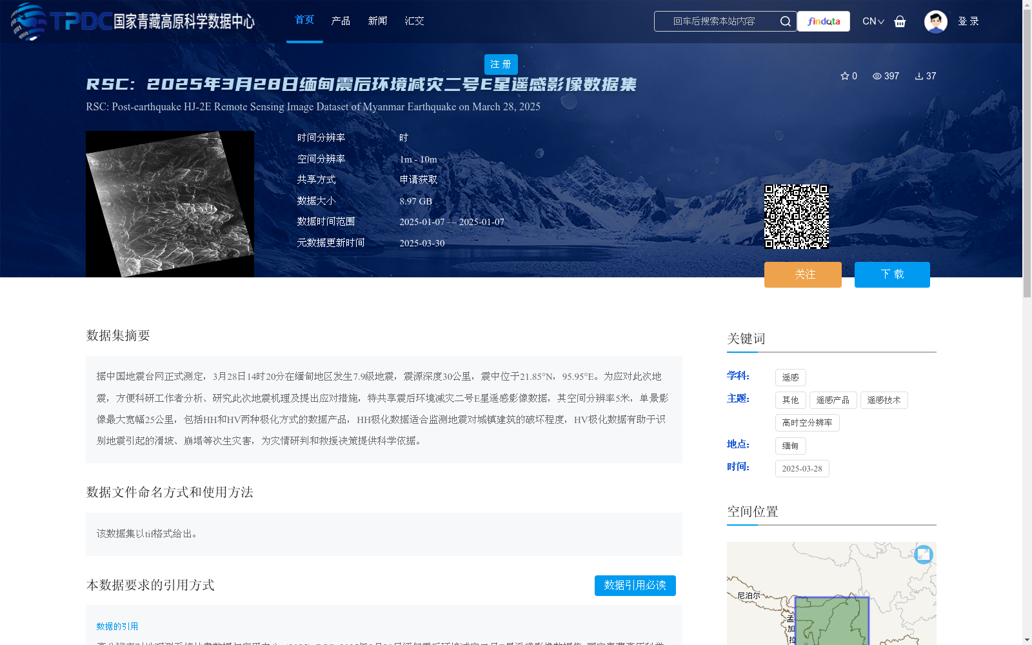The height and width of the screenshot is (645, 1032).
Task: Click the 8.97 GB data size value
Action: click(416, 201)
